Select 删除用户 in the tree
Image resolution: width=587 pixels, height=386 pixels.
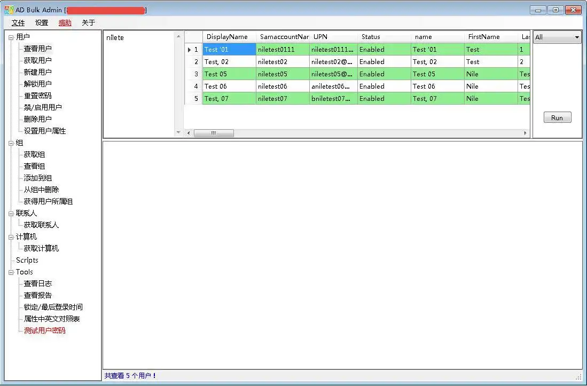37,119
